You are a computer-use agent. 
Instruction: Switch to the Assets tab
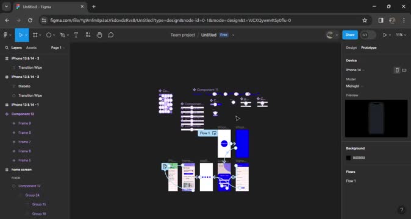31,48
